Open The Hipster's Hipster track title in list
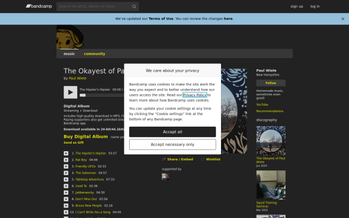The width and height of the screenshot is (349, 218). click(91, 153)
